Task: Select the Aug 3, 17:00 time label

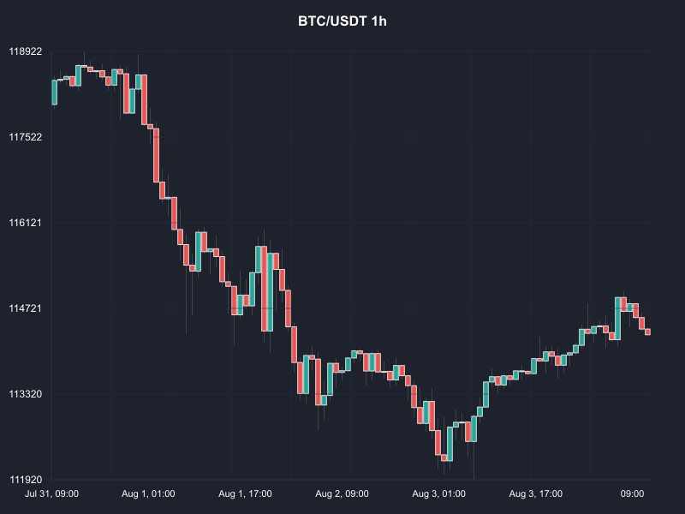Action: point(536,494)
